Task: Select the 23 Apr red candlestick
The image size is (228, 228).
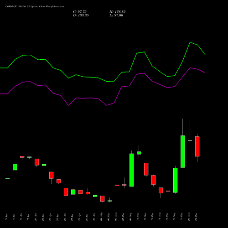Action: click(59, 181)
